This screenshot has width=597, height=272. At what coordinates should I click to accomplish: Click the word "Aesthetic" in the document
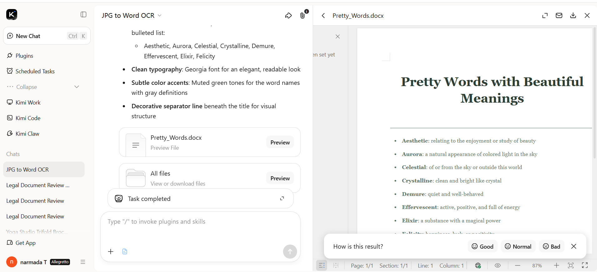coord(415,141)
